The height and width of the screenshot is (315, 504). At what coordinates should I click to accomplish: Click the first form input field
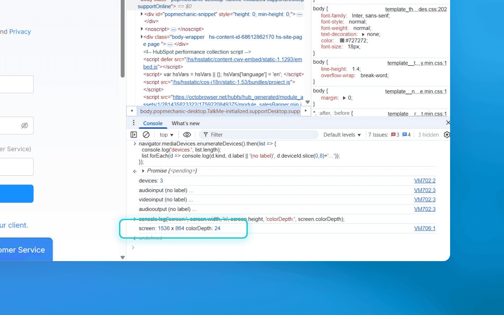17,84
